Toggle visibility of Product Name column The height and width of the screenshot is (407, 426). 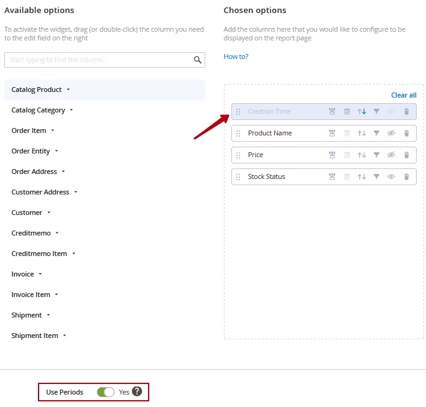(x=392, y=134)
